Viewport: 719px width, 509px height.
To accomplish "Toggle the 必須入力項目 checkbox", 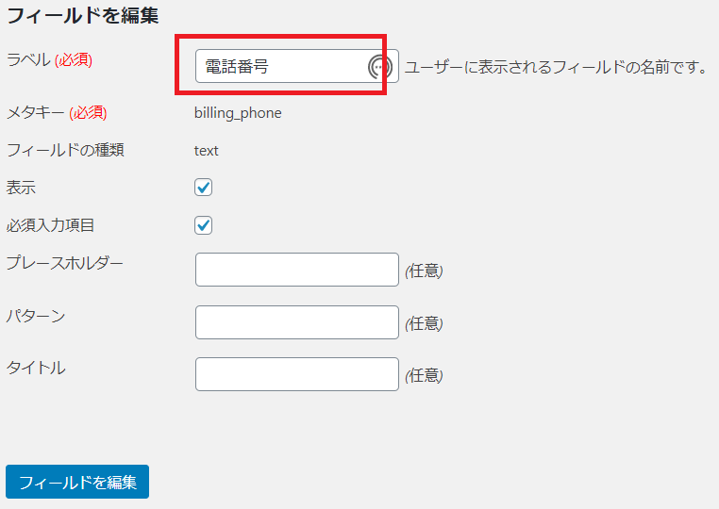I will tap(203, 225).
